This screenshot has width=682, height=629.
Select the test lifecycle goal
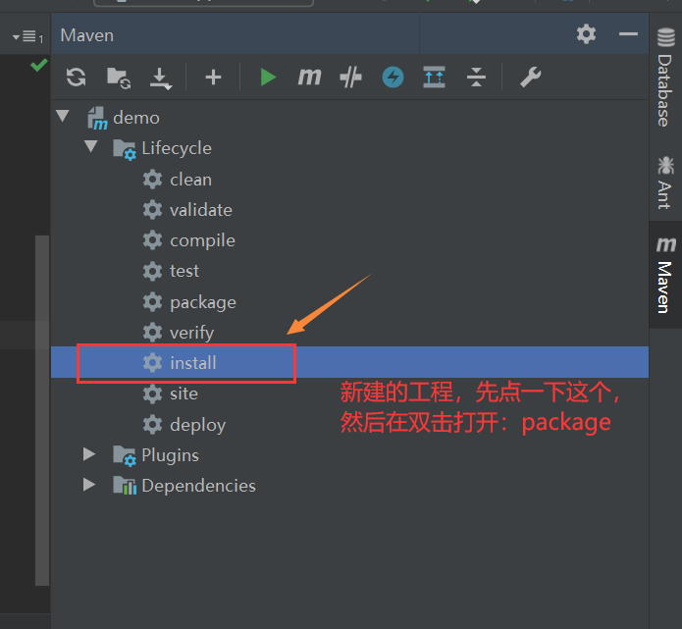[349, 271]
